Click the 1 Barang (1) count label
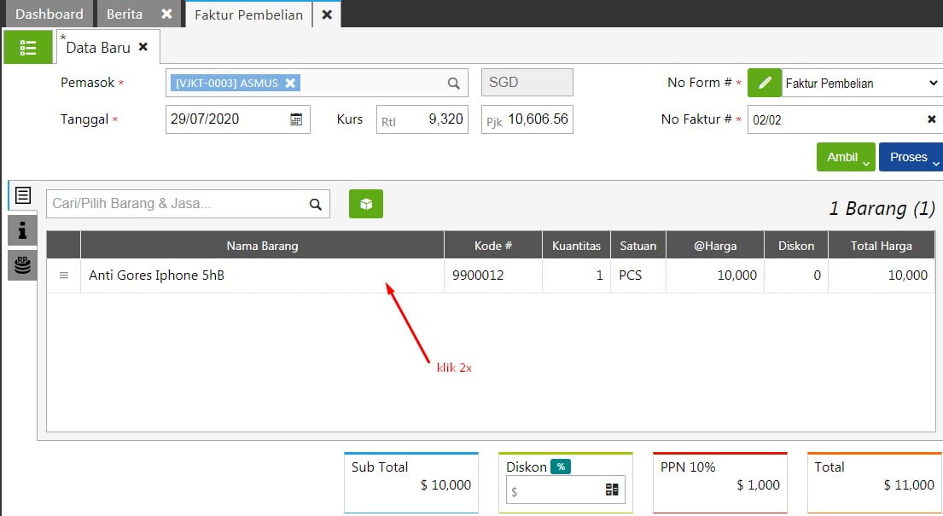The image size is (943, 516). (x=882, y=209)
